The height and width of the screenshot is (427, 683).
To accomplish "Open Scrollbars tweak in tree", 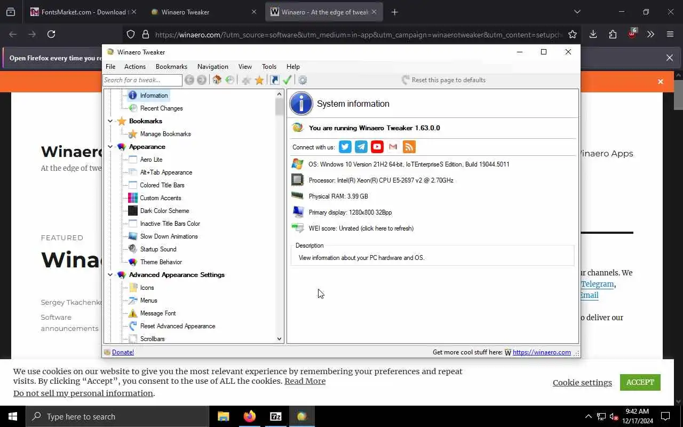I will pyautogui.click(x=147, y=339).
